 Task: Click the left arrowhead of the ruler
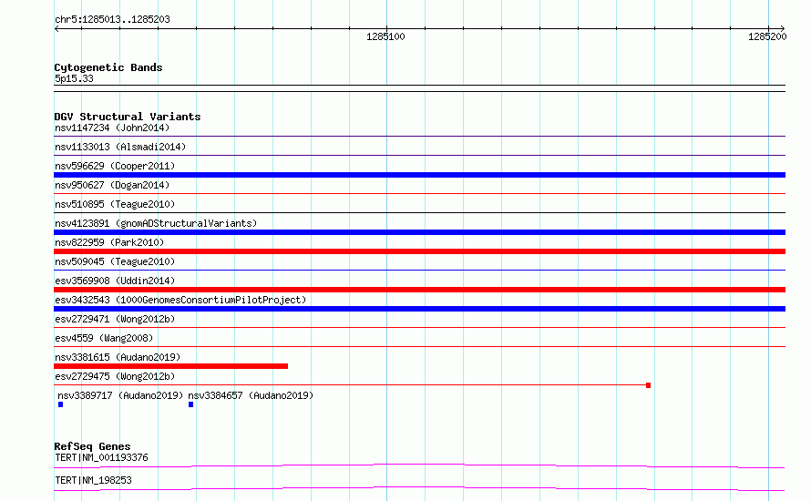click(56, 29)
